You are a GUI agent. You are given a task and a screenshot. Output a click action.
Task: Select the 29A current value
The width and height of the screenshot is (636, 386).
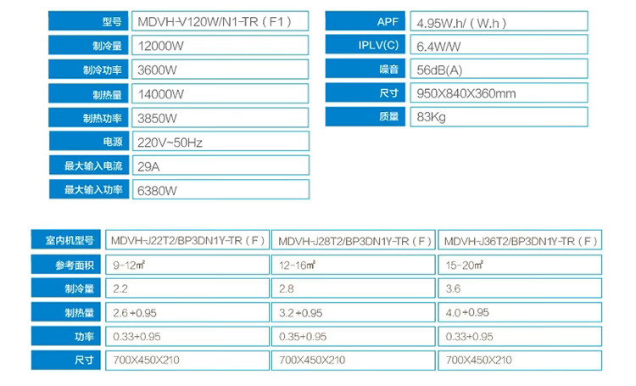pyautogui.click(x=220, y=165)
